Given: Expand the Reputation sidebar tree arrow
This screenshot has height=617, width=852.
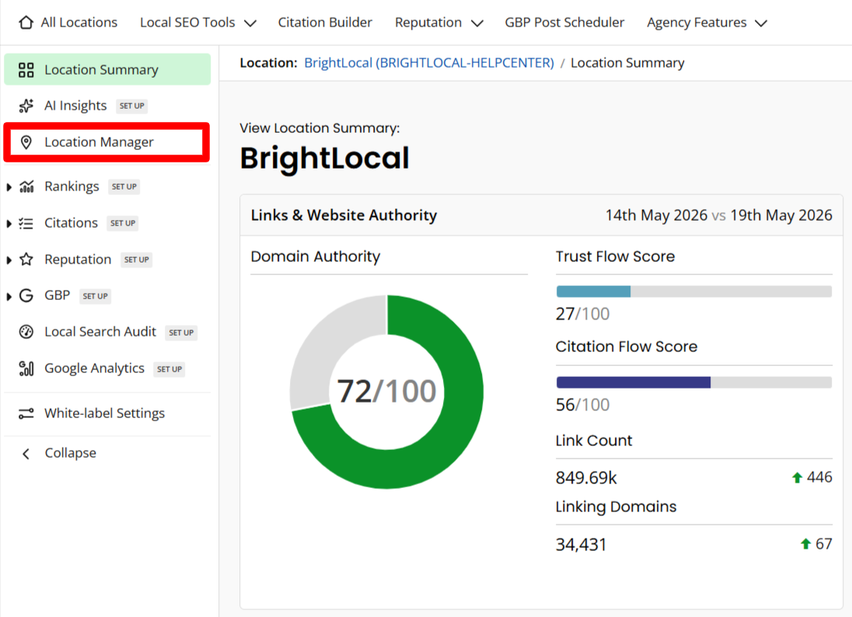Looking at the screenshot, I should pyautogui.click(x=9, y=260).
